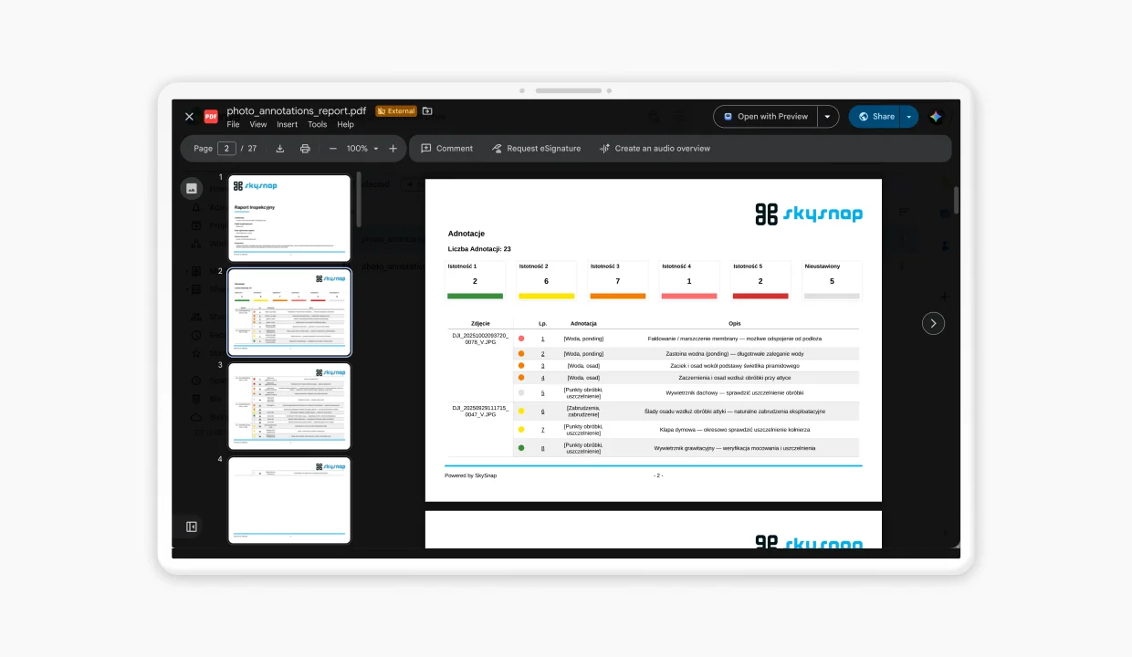Open the Insert menu
1132x657 pixels.
(288, 125)
